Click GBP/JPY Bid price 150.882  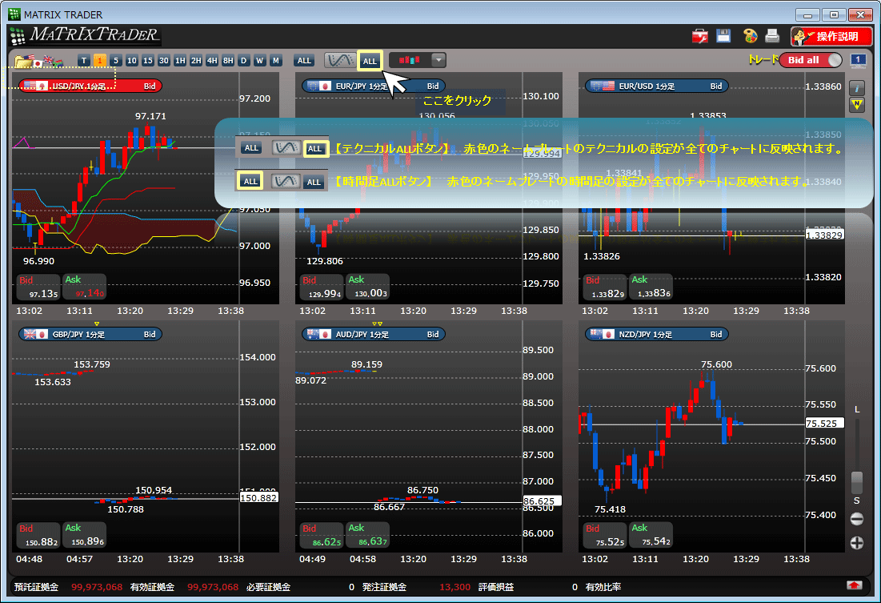[x=38, y=536]
